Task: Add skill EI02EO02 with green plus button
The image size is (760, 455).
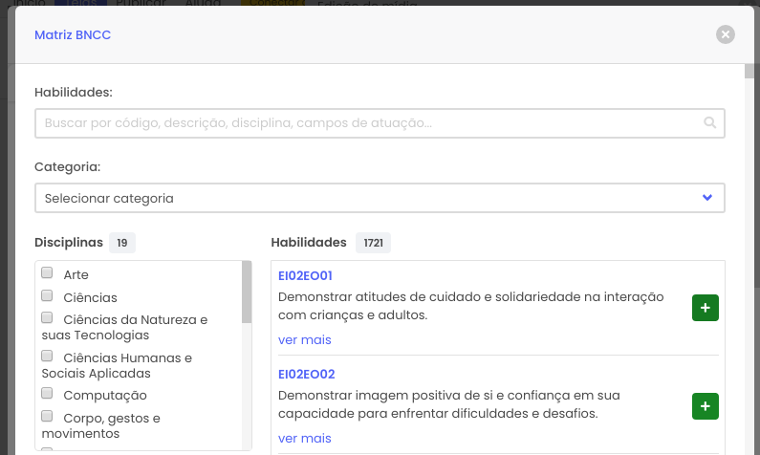Action: (x=706, y=406)
